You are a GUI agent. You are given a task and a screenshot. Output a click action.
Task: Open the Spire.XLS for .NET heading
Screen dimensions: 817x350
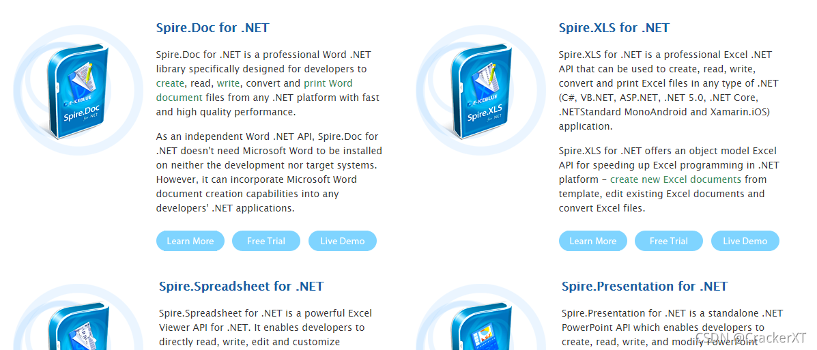click(614, 27)
